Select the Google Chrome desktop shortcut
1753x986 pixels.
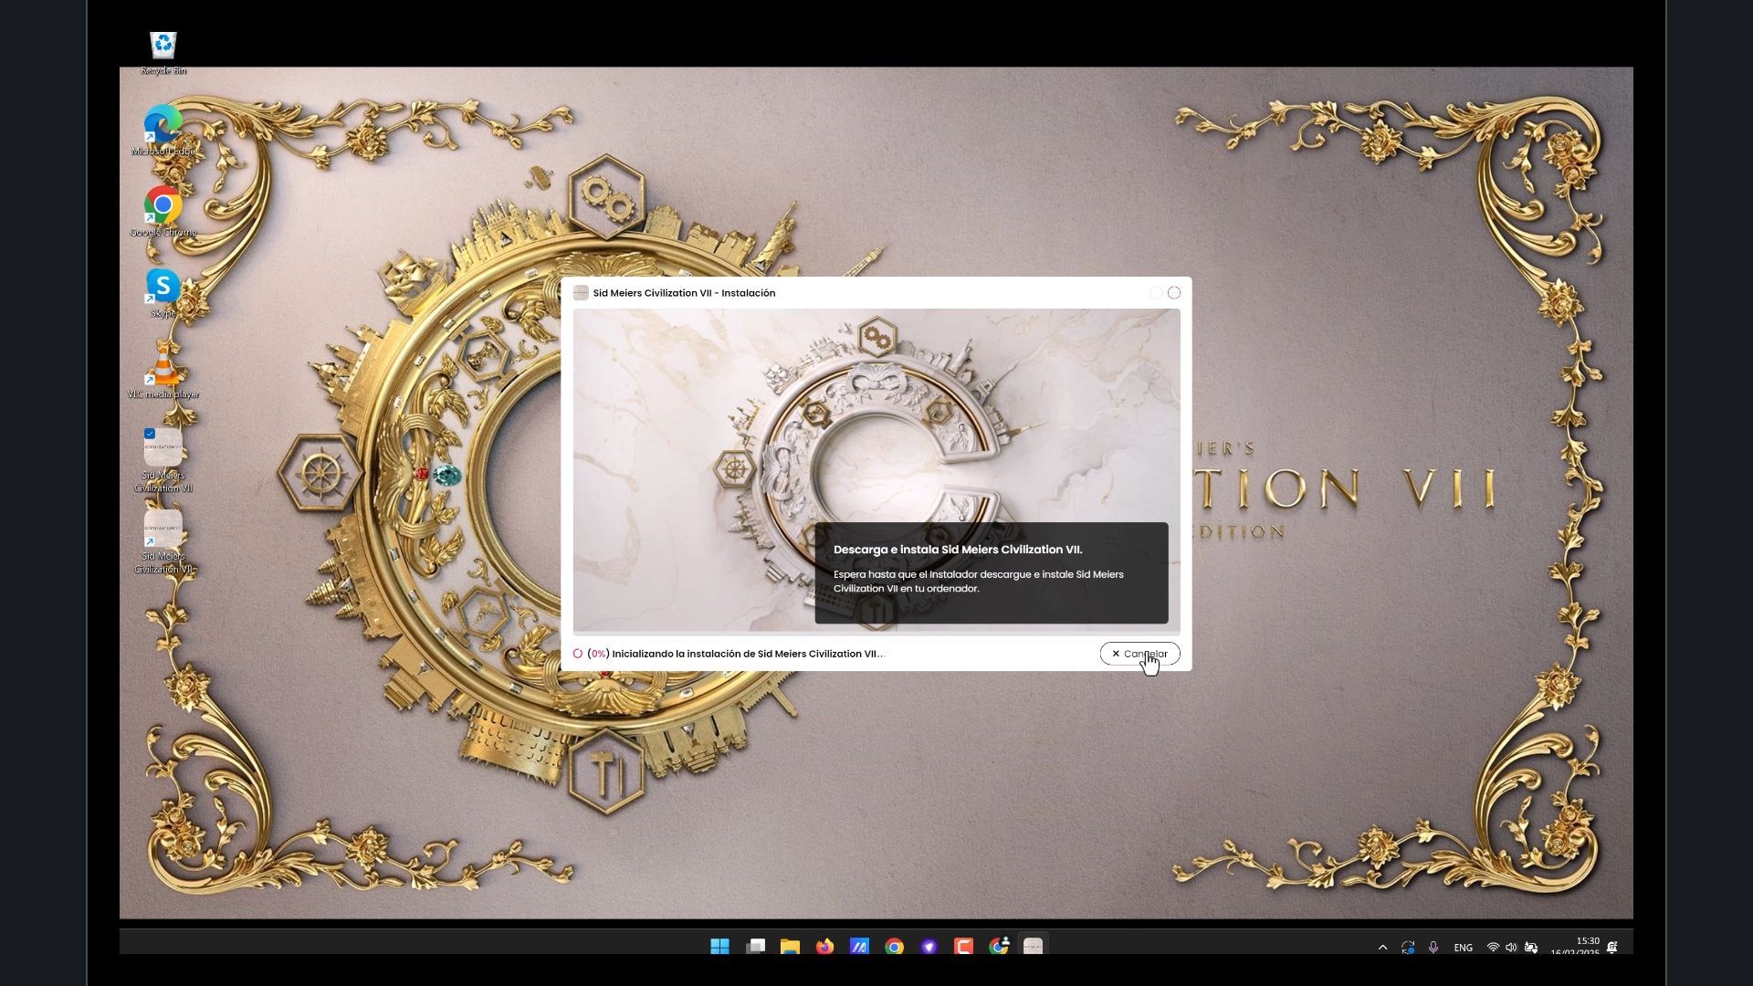click(163, 211)
